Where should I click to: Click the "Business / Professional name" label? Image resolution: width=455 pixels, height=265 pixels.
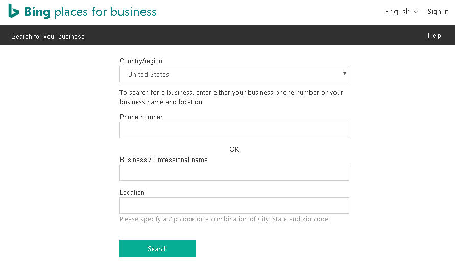[x=163, y=160]
